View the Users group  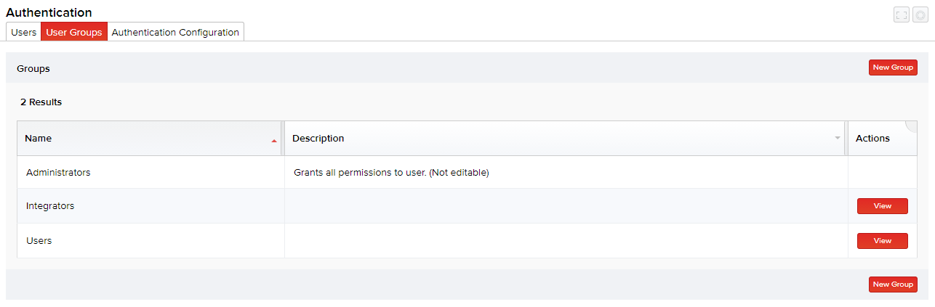click(x=882, y=241)
